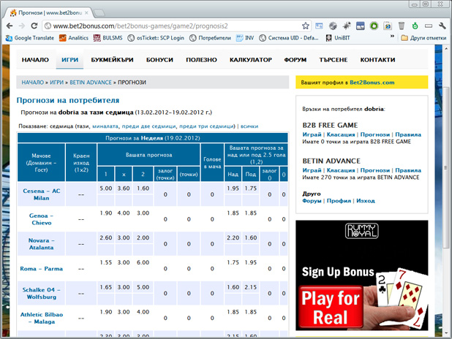
Task: Click the gear extension icon in toolbar
Action: click(x=333, y=26)
